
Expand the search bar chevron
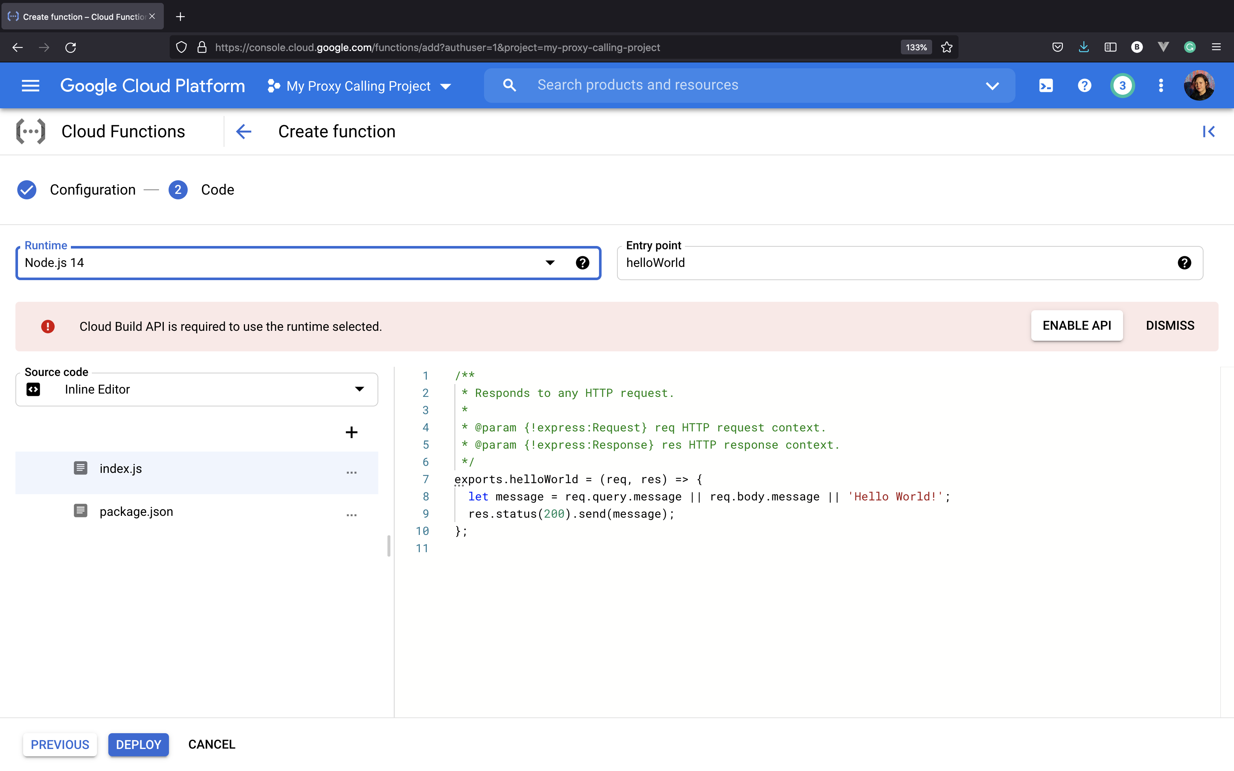point(992,86)
